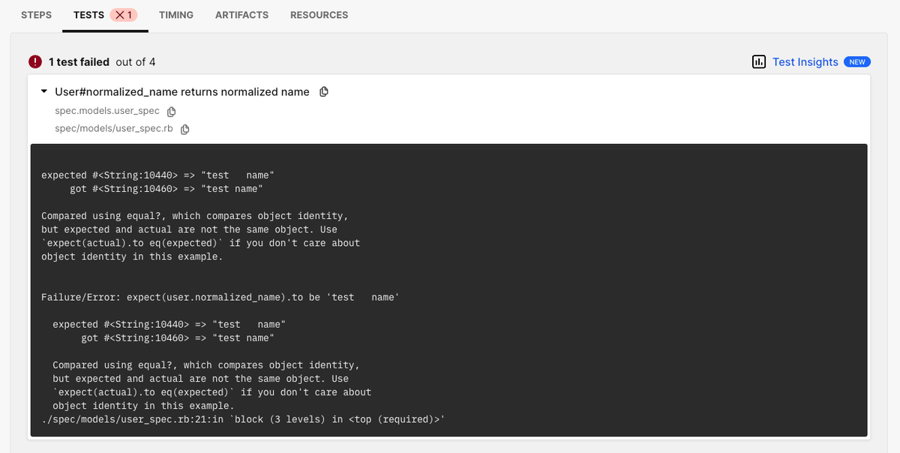The width and height of the screenshot is (900, 453).
Task: Click the '1 test failed' summary text
Action: click(x=79, y=61)
